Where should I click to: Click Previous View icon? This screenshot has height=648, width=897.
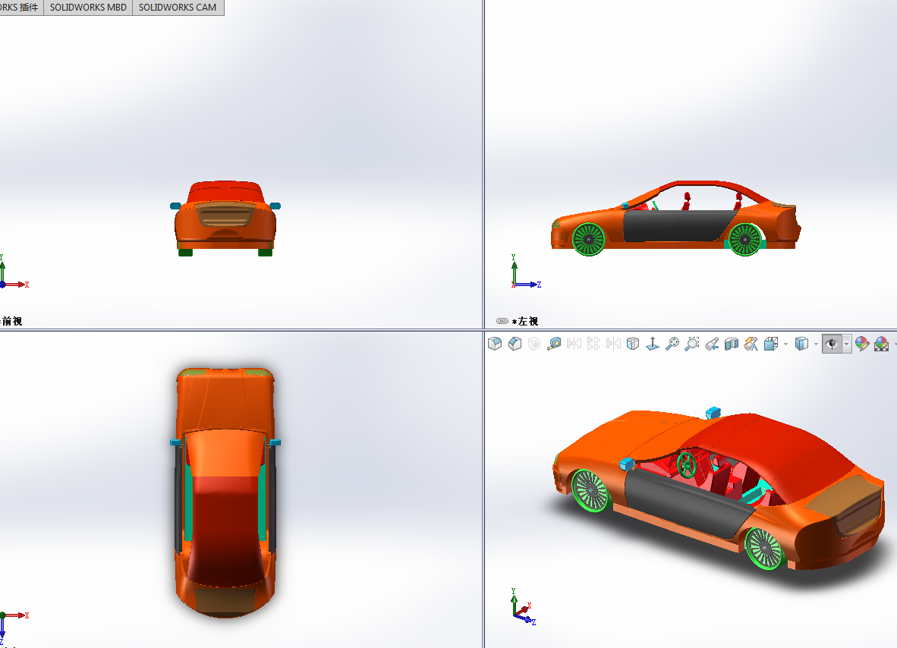pyautogui.click(x=712, y=343)
